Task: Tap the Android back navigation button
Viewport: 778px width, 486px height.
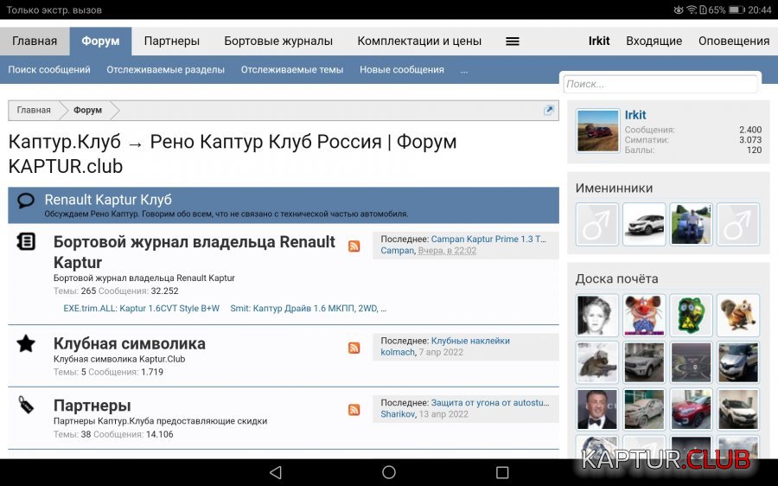Action: click(276, 472)
